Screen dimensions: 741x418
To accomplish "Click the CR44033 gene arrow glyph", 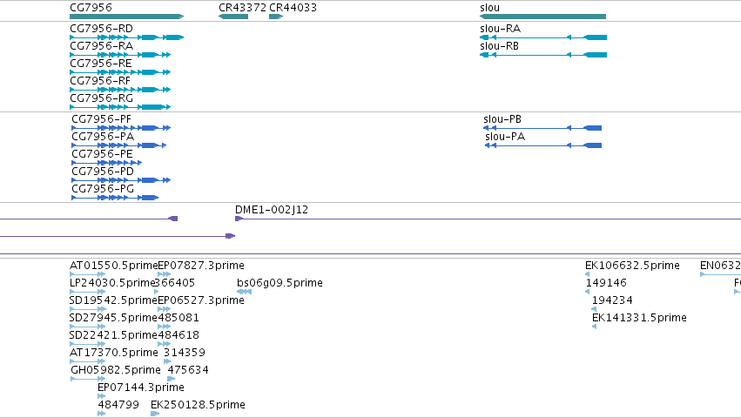I will [276, 17].
